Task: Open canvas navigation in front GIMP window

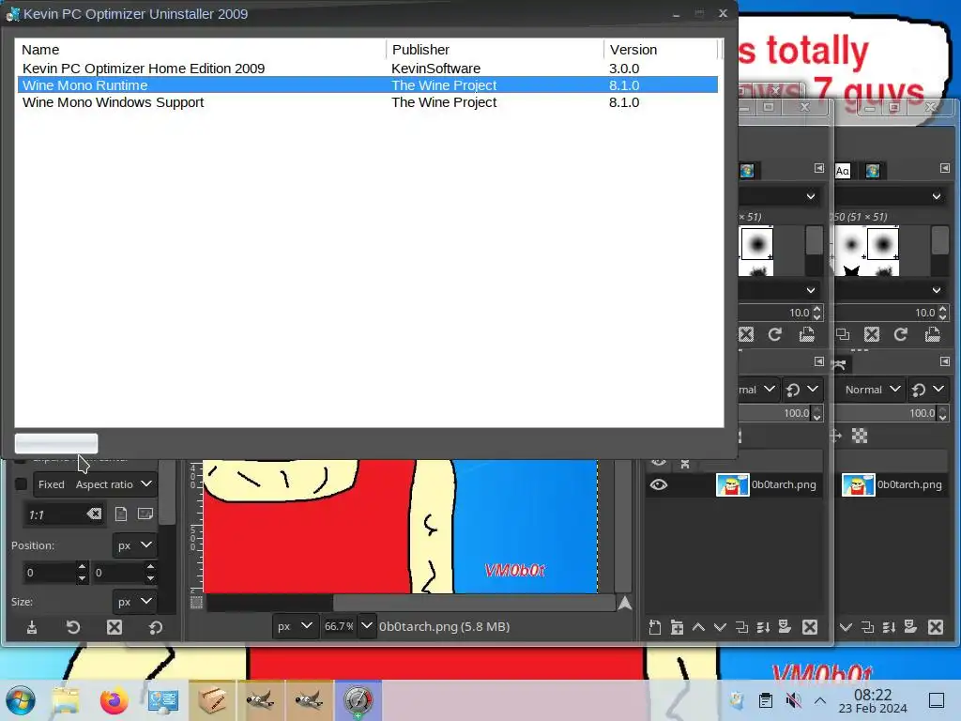Action: pos(624,604)
